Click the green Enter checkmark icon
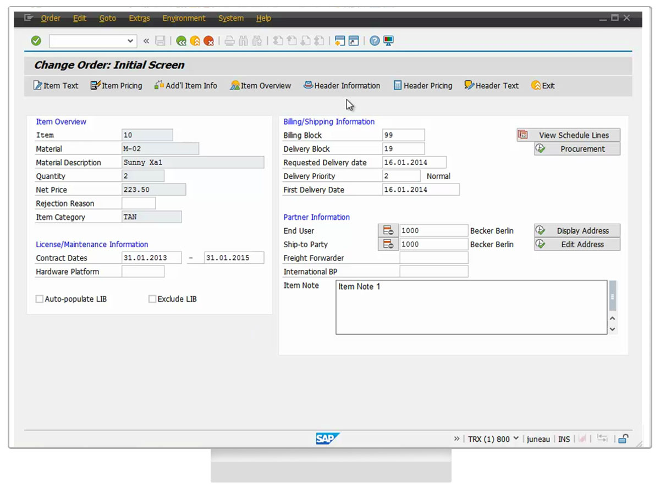 tap(36, 41)
